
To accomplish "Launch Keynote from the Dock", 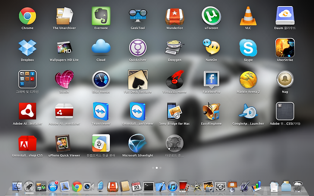I will pyautogui.click(x=232, y=186).
